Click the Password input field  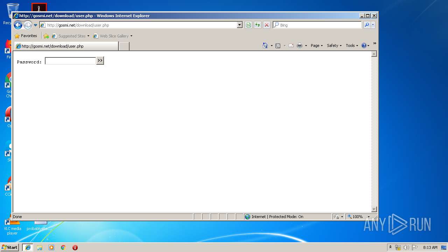point(70,61)
